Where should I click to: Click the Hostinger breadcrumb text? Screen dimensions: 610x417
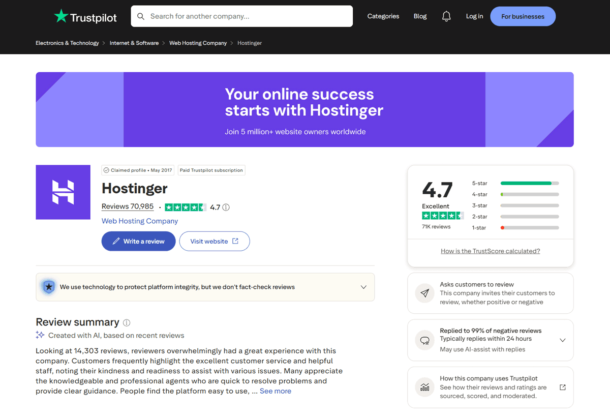tap(250, 43)
